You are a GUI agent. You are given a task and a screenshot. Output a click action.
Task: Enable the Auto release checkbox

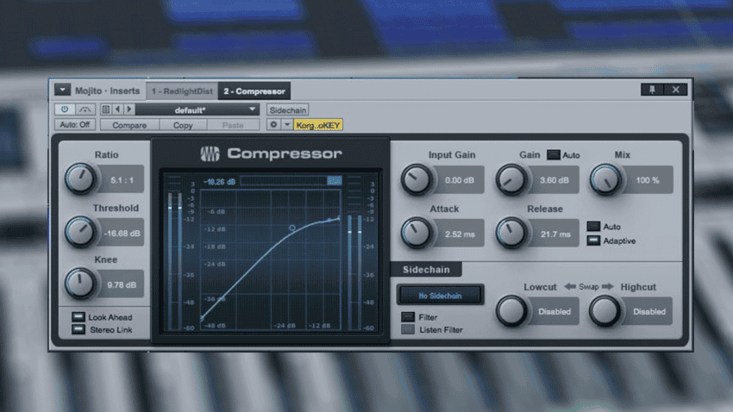pyautogui.click(x=593, y=226)
